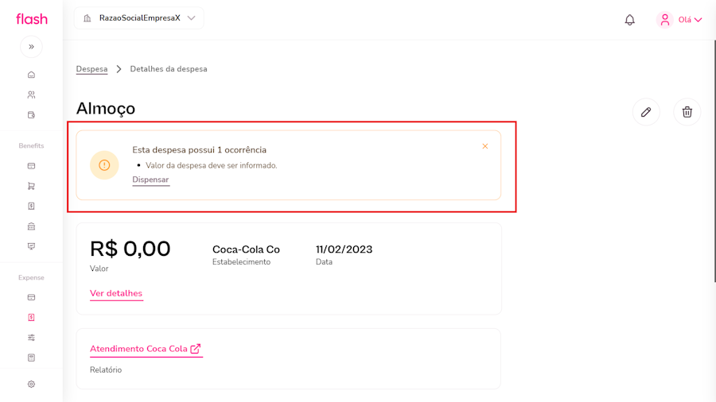Click the Ver detalhes link
Screen dimensions: 716x402
point(116,293)
